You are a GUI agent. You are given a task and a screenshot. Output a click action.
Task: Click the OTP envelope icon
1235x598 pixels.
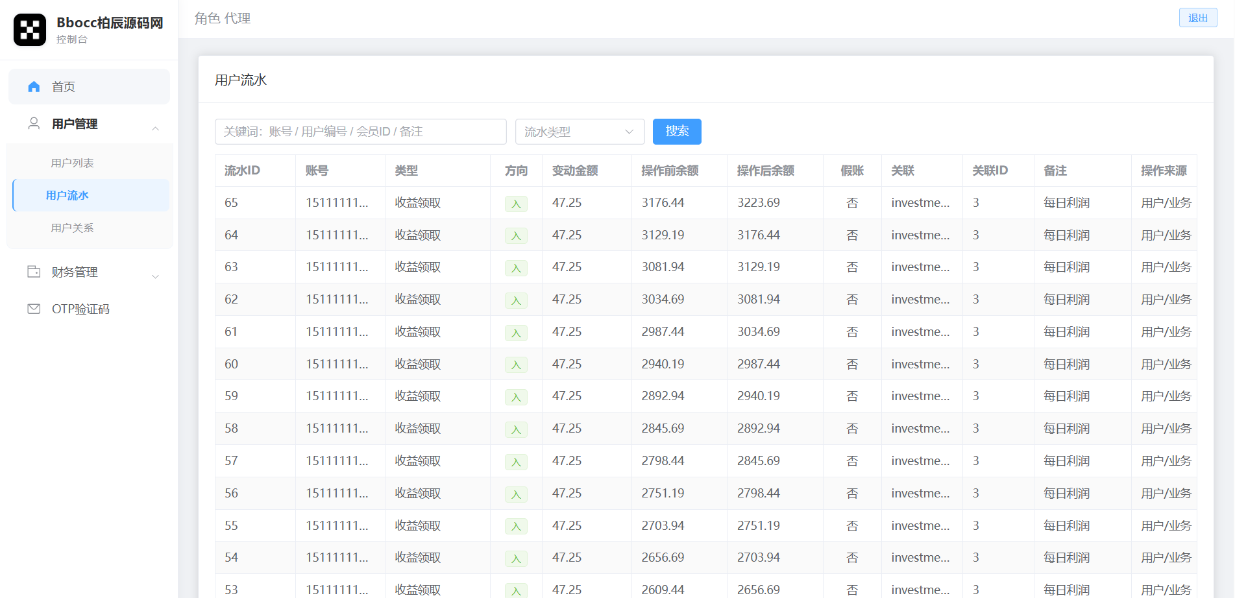pos(34,309)
